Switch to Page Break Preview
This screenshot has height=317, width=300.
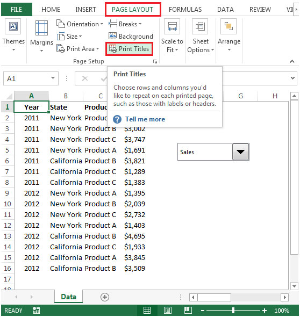tap(188, 310)
